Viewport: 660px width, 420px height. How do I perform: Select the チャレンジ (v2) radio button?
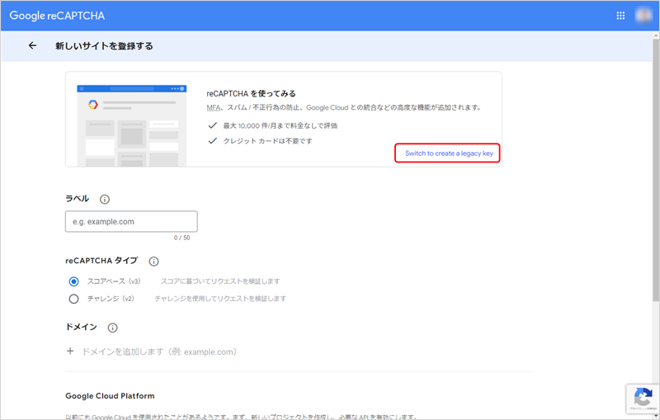(73, 299)
